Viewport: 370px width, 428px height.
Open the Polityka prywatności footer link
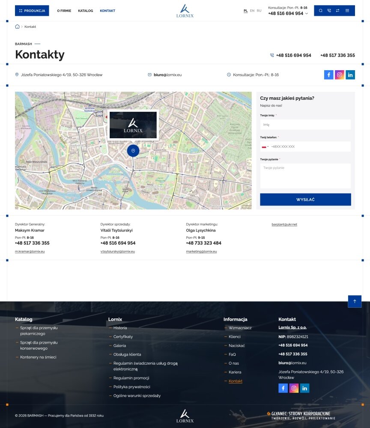coord(131,387)
